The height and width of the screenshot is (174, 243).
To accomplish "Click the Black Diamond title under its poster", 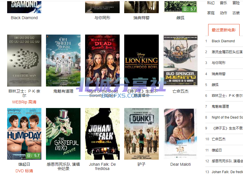I will tap(24, 18).
